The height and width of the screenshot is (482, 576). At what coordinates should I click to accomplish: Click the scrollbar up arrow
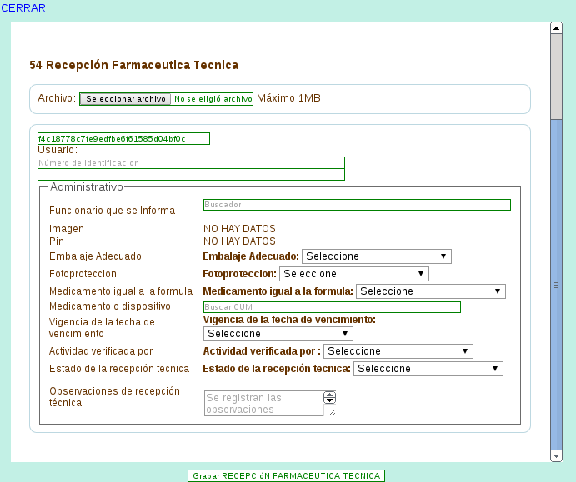coord(556,28)
